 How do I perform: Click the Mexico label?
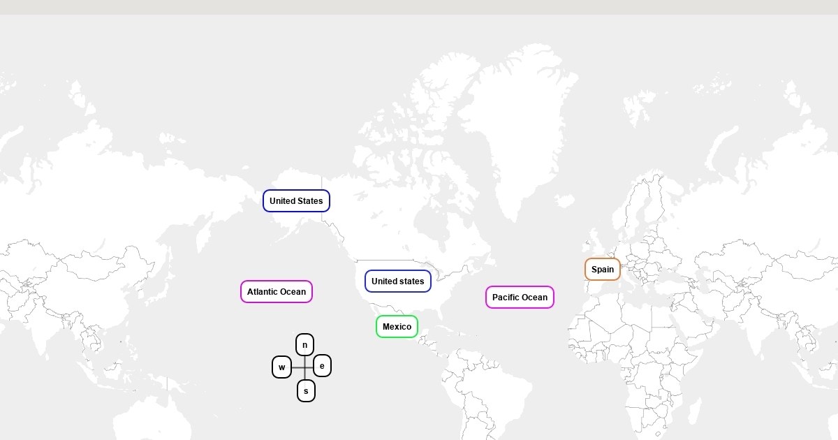(397, 326)
